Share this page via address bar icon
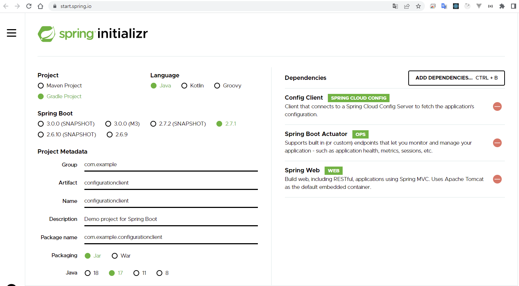The width and height of the screenshot is (519, 286). pos(407,6)
